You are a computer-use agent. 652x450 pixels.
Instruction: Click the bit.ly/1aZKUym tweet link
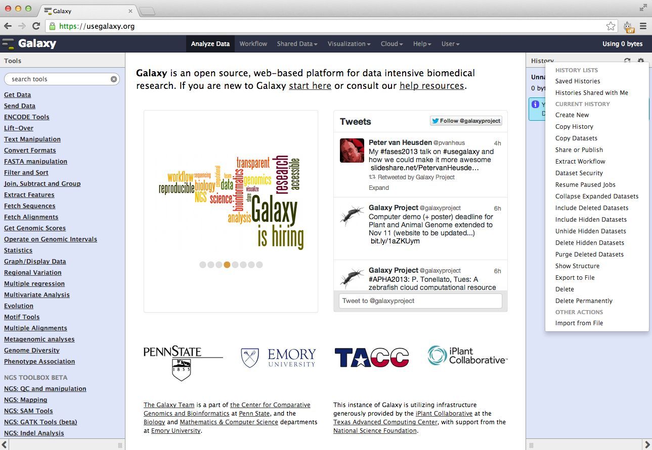tap(396, 241)
